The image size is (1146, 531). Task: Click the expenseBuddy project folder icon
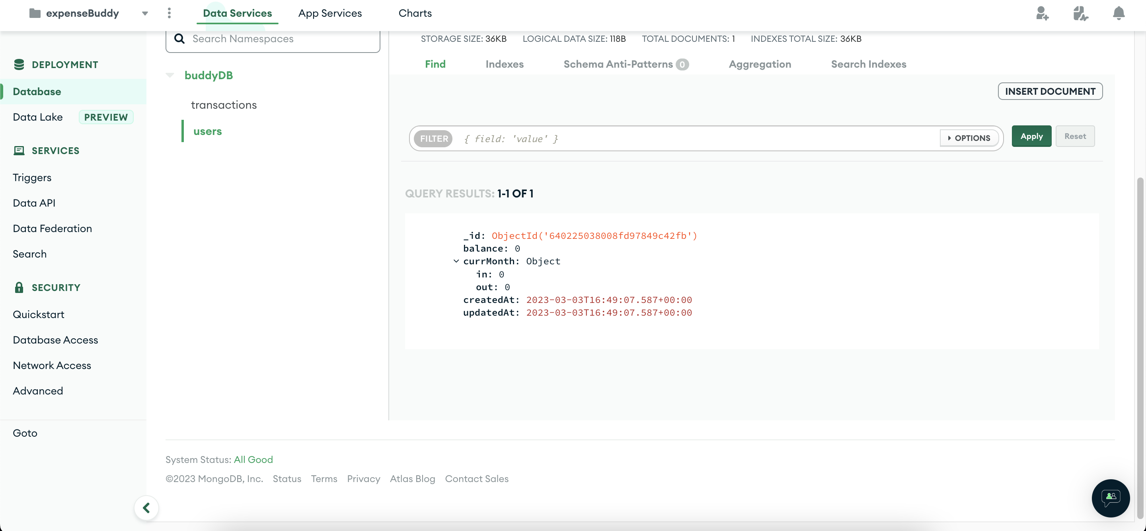pyautogui.click(x=35, y=14)
